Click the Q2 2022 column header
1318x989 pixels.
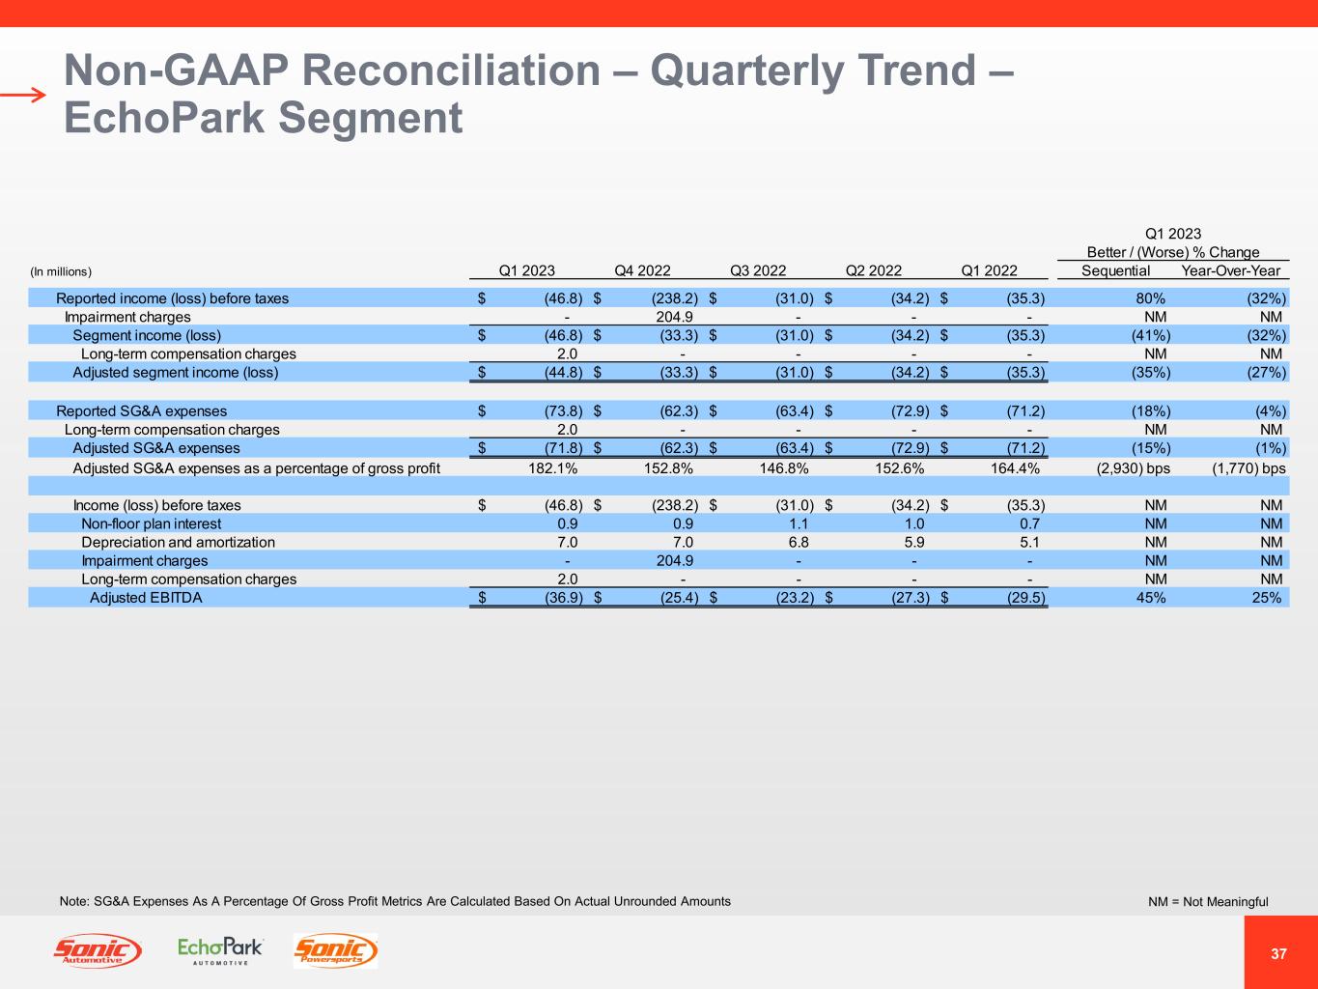click(874, 271)
